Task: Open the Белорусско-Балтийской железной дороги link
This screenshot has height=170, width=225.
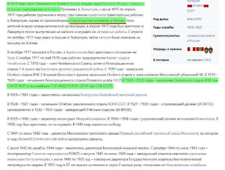Action: coord(114,95)
